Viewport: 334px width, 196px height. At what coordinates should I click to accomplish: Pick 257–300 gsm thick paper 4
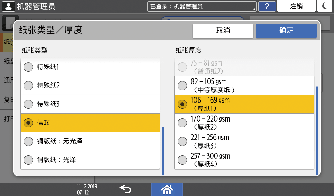tap(244, 160)
